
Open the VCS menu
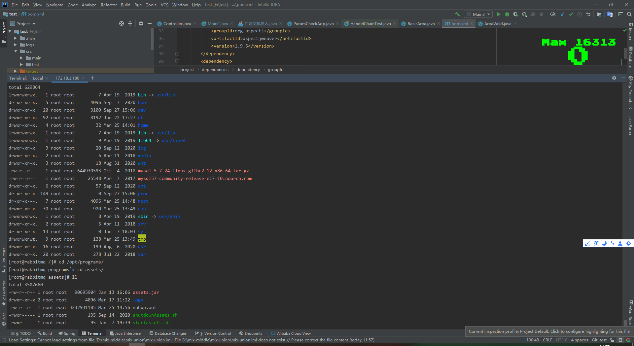point(164,5)
